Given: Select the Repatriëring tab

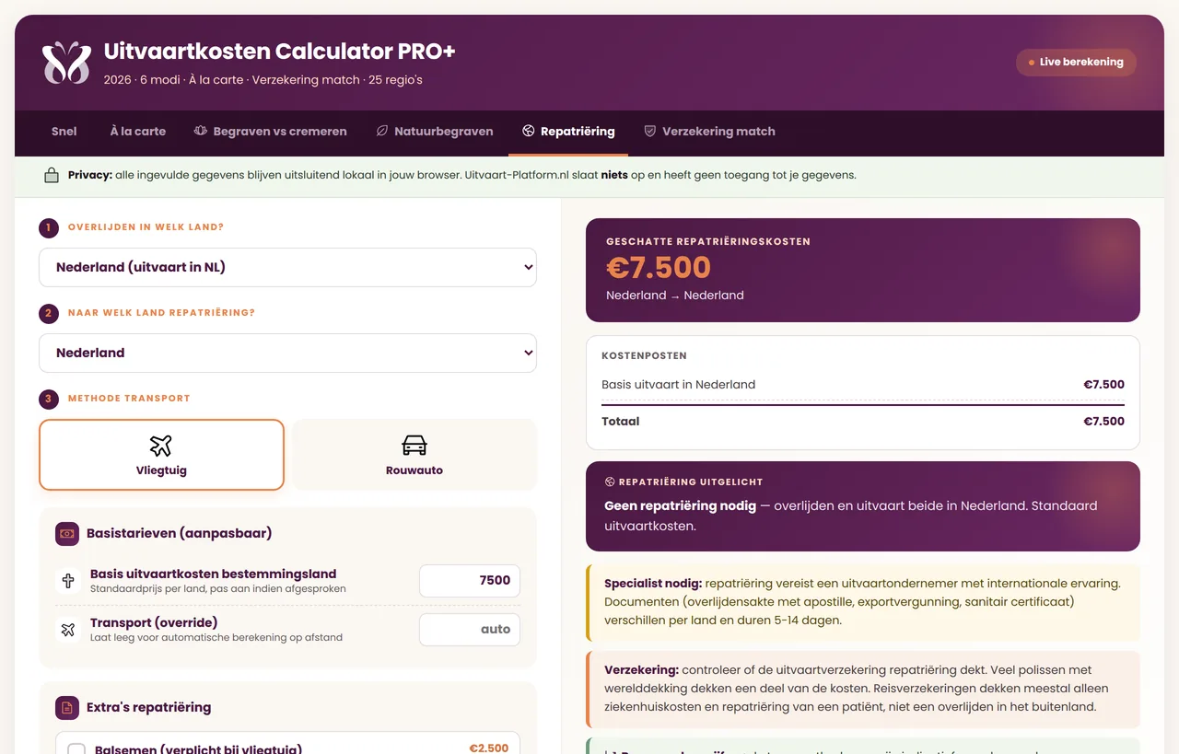Looking at the screenshot, I should click(x=568, y=132).
